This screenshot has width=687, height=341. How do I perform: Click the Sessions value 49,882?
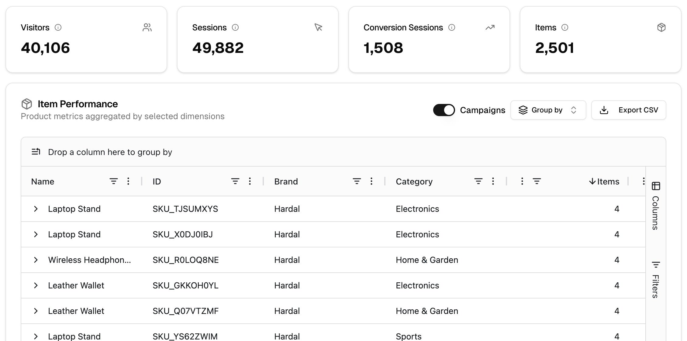(218, 48)
